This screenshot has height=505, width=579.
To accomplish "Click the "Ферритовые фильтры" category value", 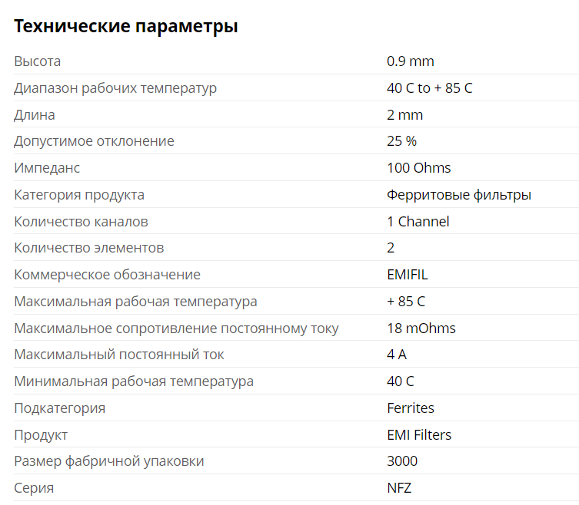I will 458,195.
